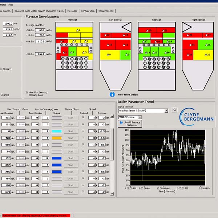Select green zone 17 on the Rearwall
Viewport: 218px width, 218px height.
tap(144, 41)
